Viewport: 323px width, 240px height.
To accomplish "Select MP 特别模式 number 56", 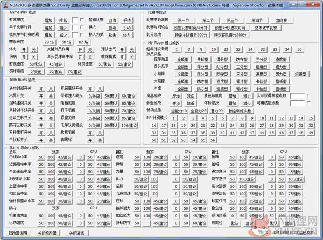I will [x=213, y=140].
